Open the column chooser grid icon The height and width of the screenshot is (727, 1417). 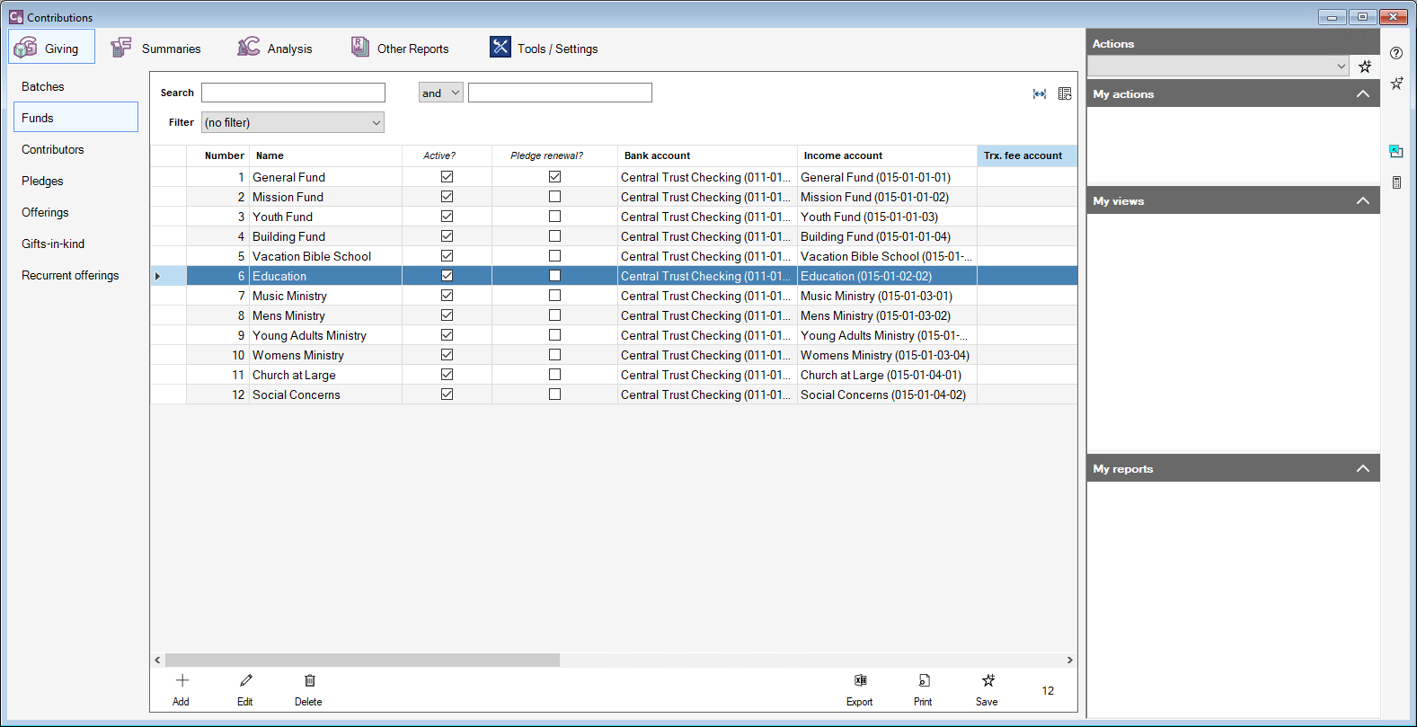click(1065, 93)
